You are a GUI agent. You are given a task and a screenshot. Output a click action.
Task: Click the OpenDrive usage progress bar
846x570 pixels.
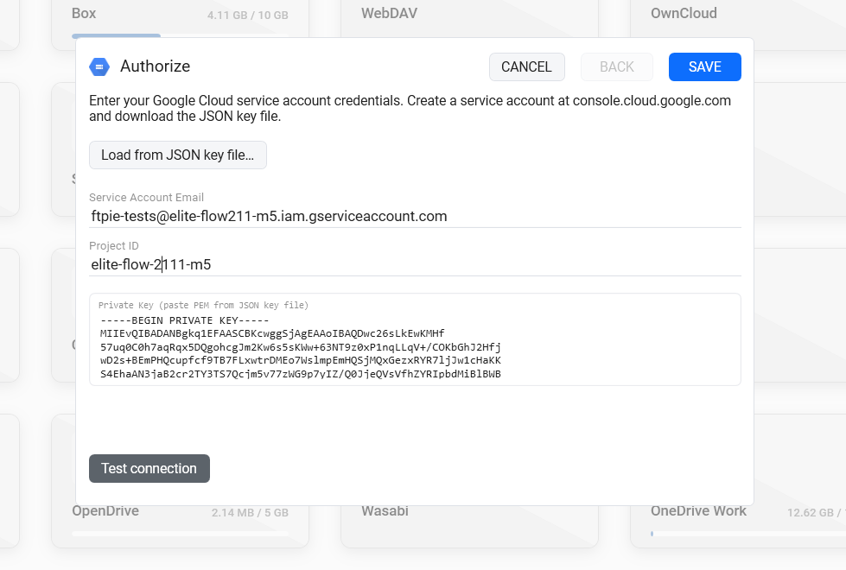click(180, 534)
